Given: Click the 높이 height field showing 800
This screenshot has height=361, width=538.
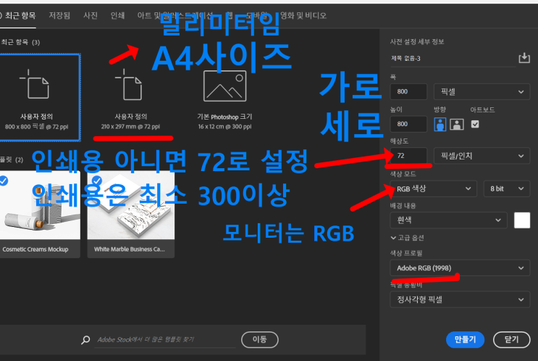Looking at the screenshot, I should coord(408,124).
